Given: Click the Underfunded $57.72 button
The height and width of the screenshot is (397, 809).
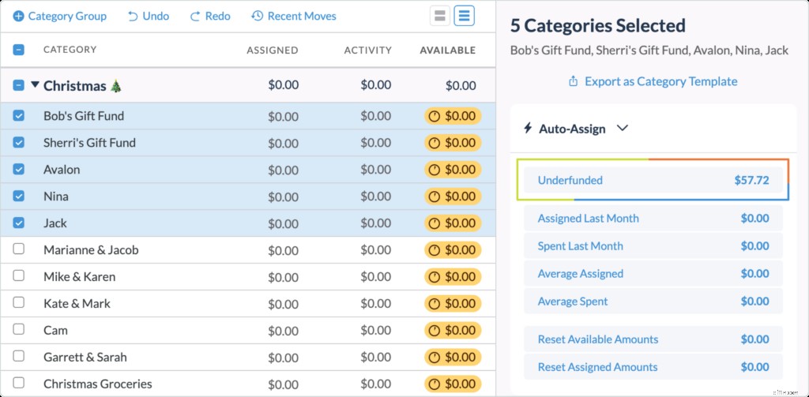Looking at the screenshot, I should tap(653, 180).
